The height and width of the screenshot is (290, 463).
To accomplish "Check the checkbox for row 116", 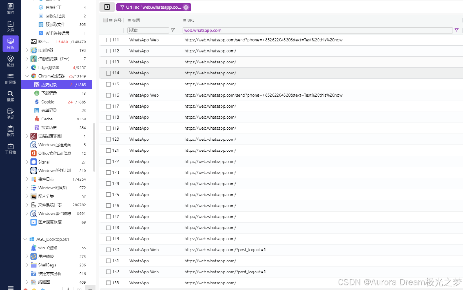I will click(x=109, y=95).
